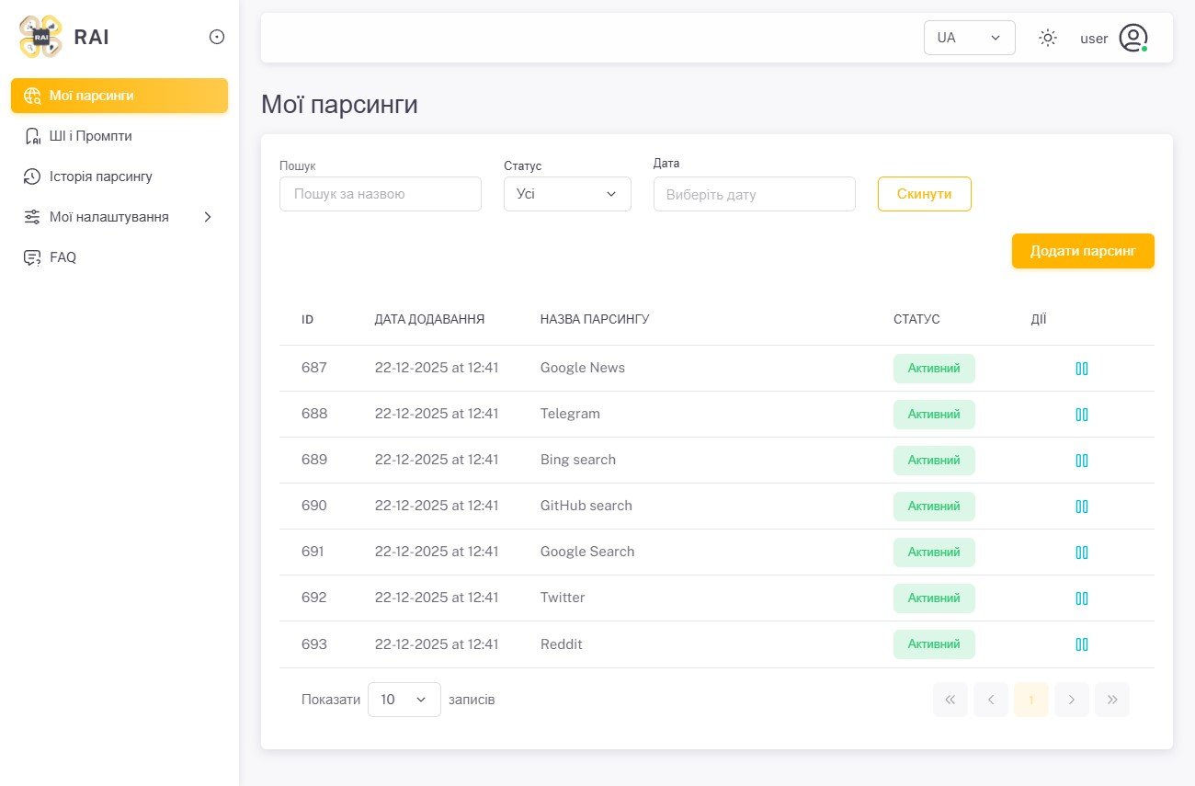
Task: Expand the Мої налаштування submenu chevron
Action: point(208,216)
